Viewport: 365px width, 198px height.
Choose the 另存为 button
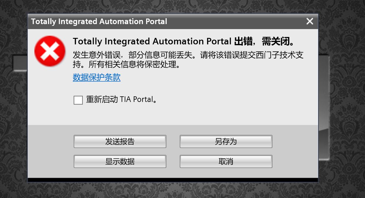pyautogui.click(x=226, y=142)
